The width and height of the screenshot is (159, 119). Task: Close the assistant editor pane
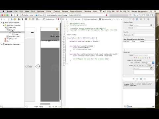coord(122,19)
